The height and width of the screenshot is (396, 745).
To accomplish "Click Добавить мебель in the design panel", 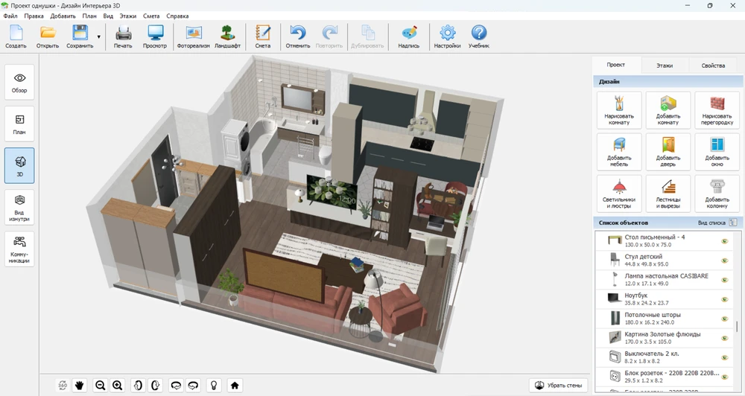I will (x=618, y=152).
